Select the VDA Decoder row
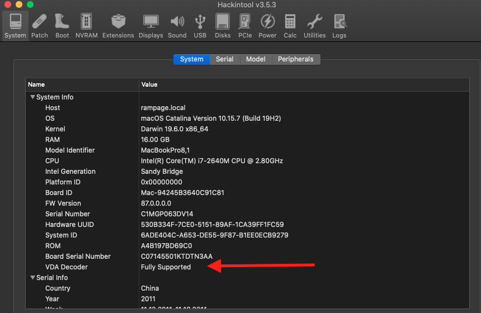Viewport: 481px width, 313px height. point(247,267)
